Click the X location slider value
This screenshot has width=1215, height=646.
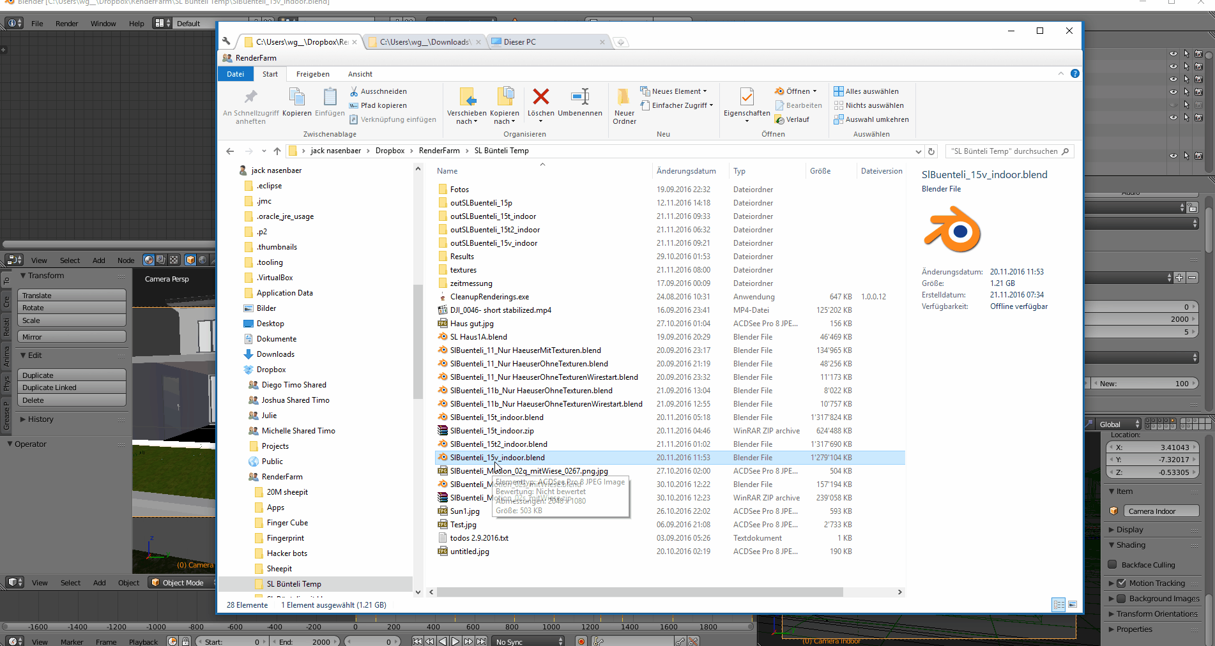tap(1152, 447)
